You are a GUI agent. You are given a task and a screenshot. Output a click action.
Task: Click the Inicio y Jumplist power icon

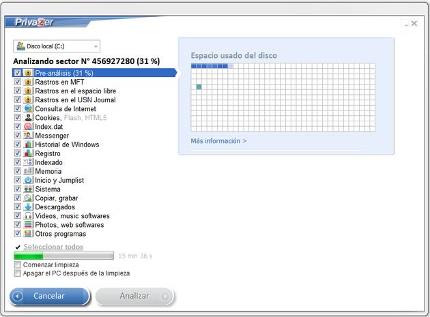pyautogui.click(x=28, y=180)
